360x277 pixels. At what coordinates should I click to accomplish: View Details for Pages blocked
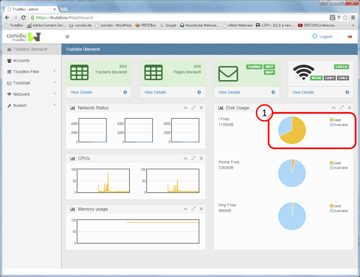[172, 92]
